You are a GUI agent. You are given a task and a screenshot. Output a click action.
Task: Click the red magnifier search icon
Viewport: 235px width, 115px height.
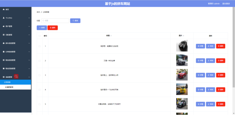(x=16, y=76)
